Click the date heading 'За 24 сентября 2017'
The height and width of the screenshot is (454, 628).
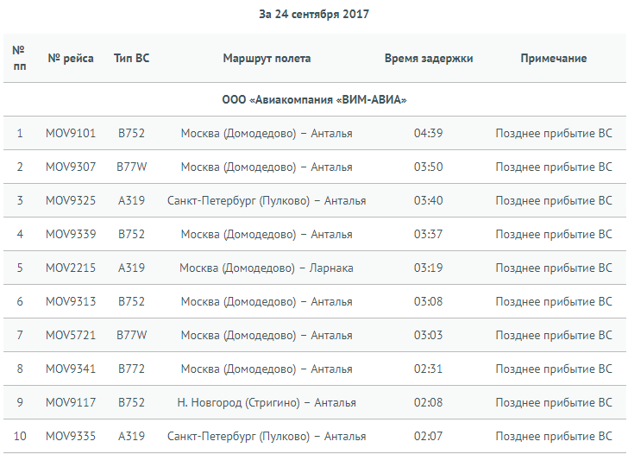pyautogui.click(x=314, y=14)
